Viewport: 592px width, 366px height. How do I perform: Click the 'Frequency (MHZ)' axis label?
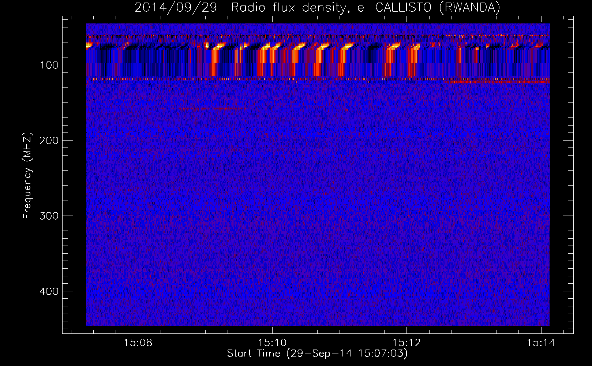click(27, 176)
